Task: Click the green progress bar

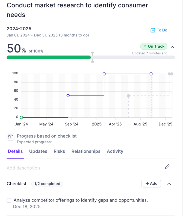Action: point(49,57)
